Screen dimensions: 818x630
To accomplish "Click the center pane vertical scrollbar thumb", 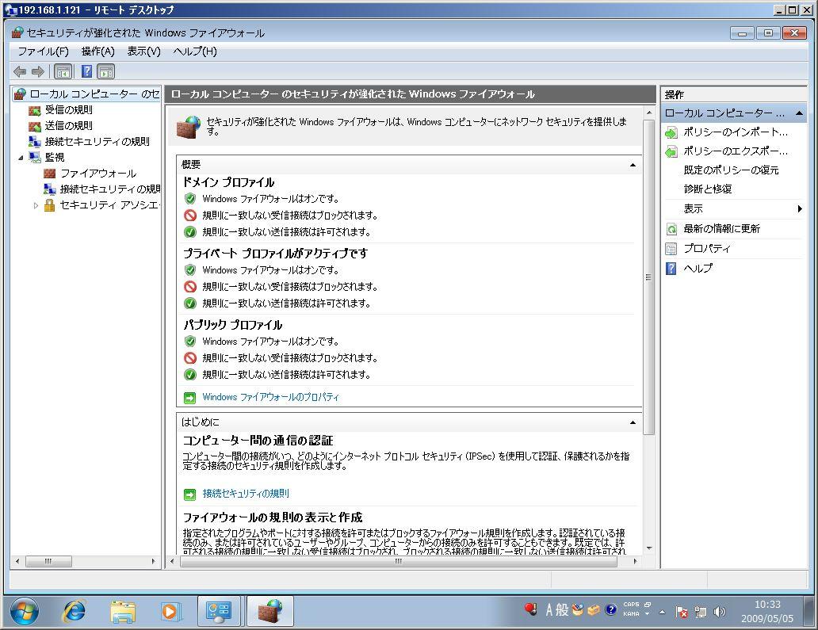I will (648, 277).
